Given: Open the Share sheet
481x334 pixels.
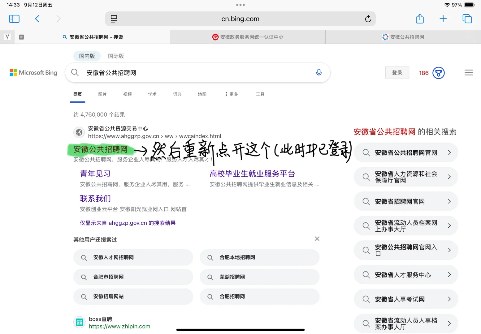Looking at the screenshot, I should click(420, 19).
